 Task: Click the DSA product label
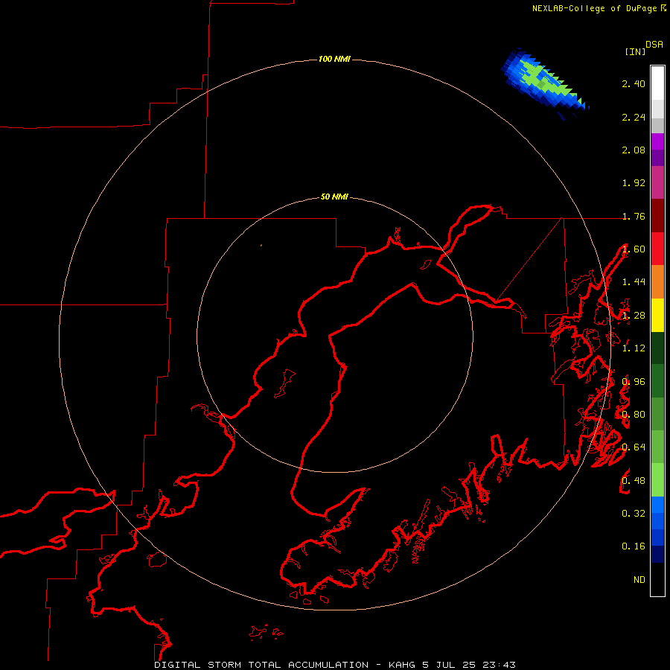click(x=654, y=44)
